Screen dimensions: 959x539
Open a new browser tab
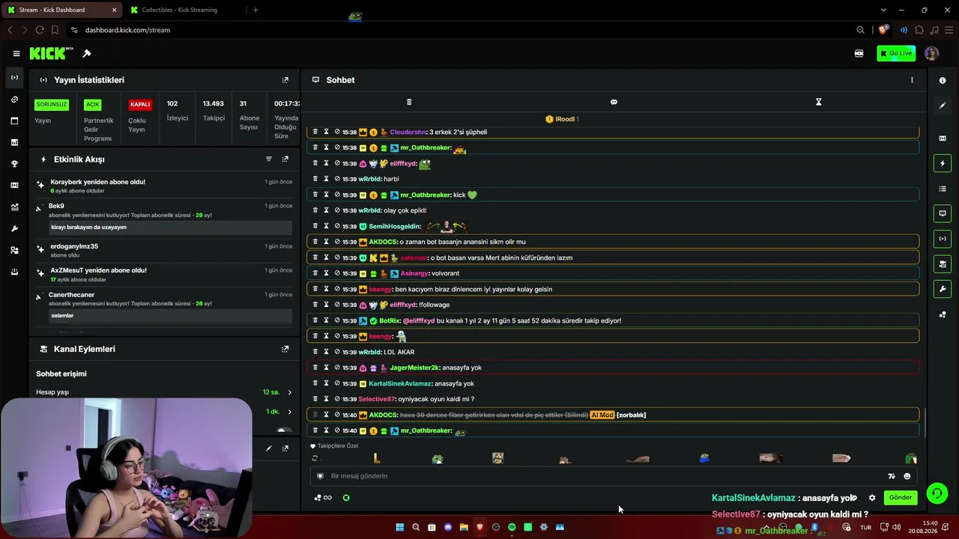(255, 10)
